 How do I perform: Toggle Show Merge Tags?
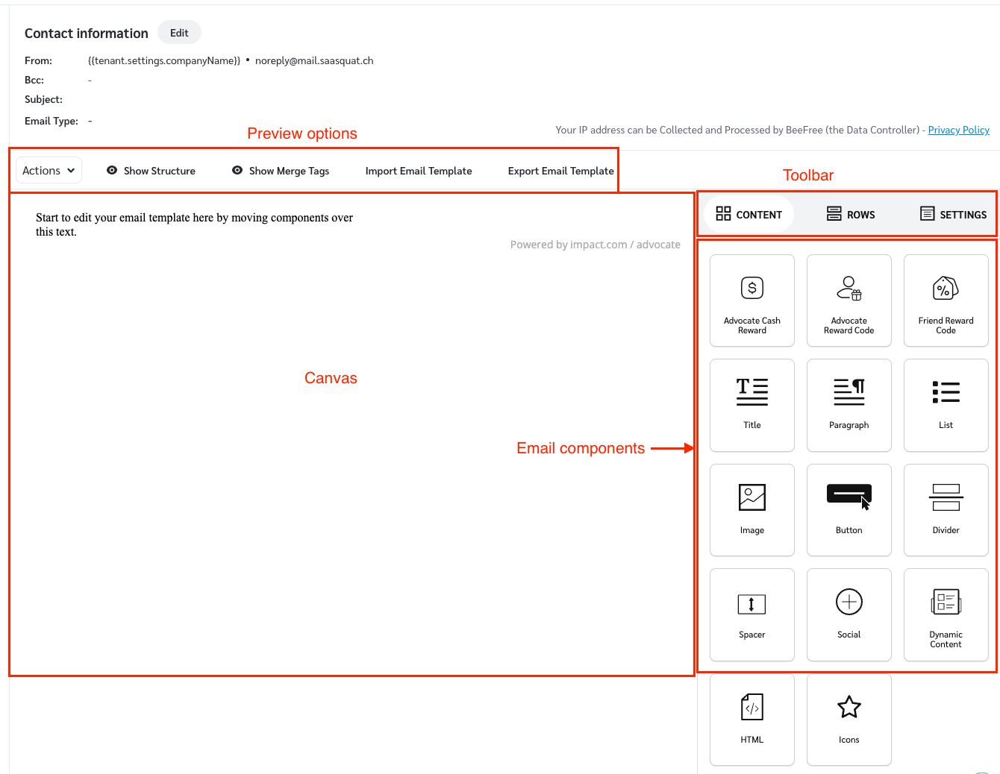[281, 171]
